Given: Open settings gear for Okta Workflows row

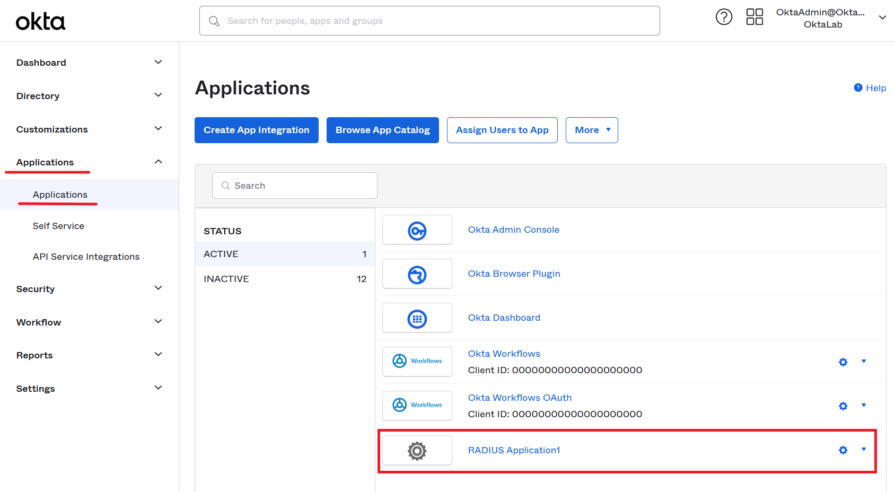Looking at the screenshot, I should pyautogui.click(x=843, y=362).
